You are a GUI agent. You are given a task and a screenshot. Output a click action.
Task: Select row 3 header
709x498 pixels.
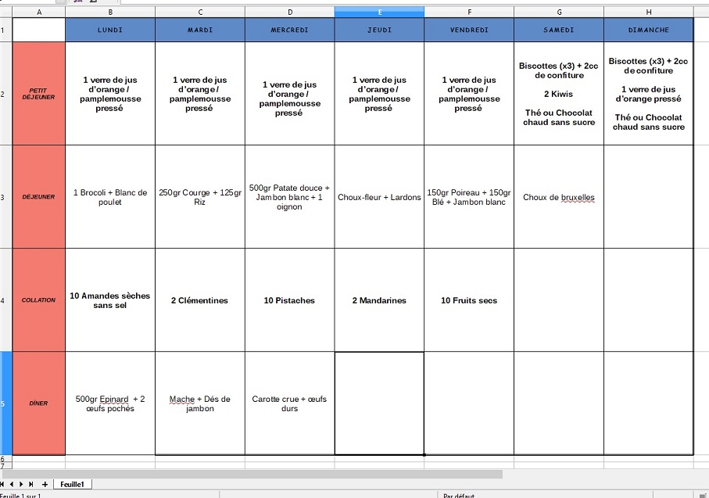[x=6, y=197]
